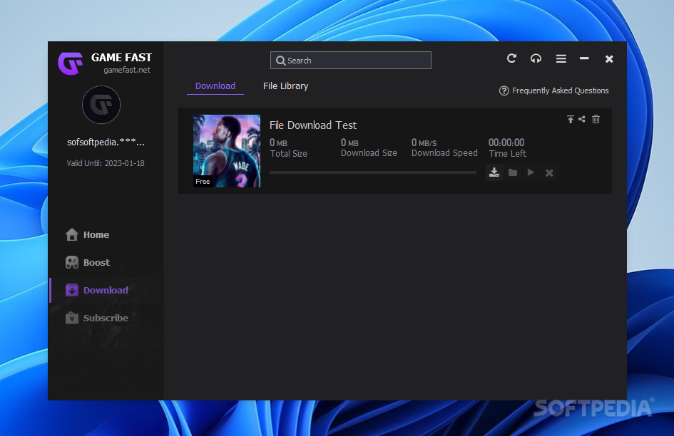
Task: Select Download in the sidebar
Action: (x=106, y=291)
